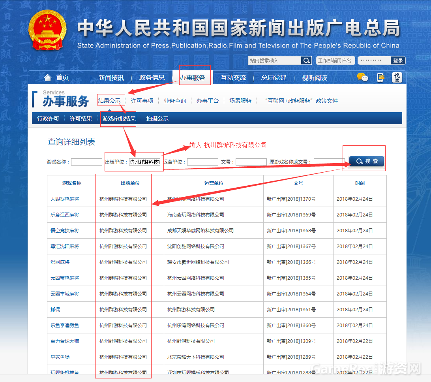Image resolution: width=431 pixels, height=382 pixels.
Task: Open the 悦读 reading icon
Action: [x=397, y=77]
